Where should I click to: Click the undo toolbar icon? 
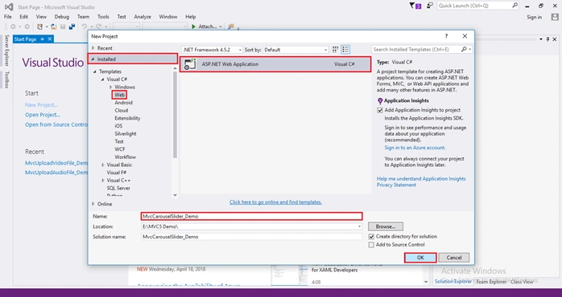(85, 26)
